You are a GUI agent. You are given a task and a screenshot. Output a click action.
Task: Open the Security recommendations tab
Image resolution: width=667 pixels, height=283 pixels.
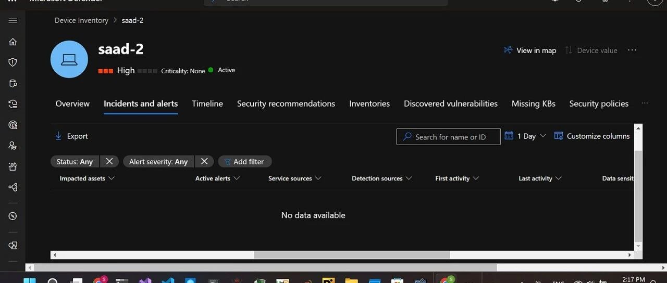(x=286, y=104)
